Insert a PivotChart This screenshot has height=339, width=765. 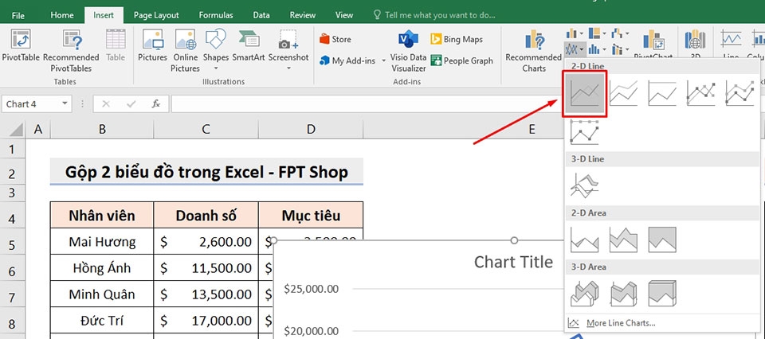[x=653, y=44]
